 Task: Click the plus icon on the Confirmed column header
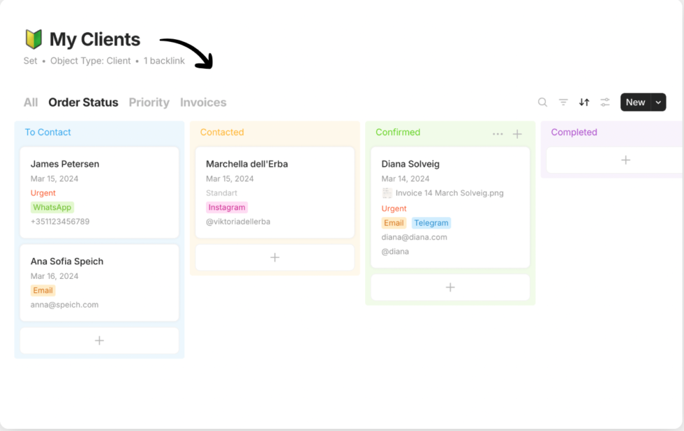click(x=517, y=133)
